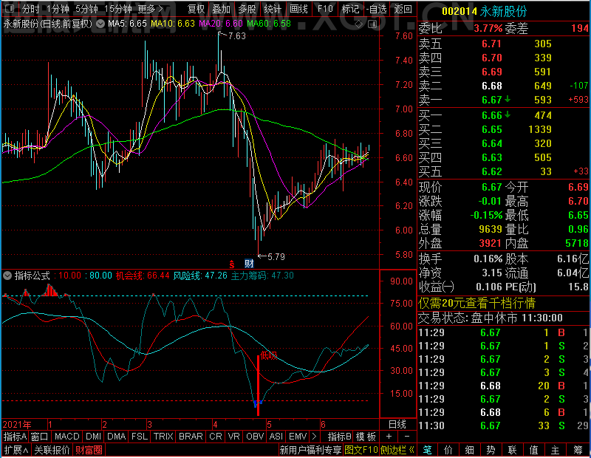The image size is (591, 458).
Task: Switch indicator to BRAR
Action: coord(191,437)
